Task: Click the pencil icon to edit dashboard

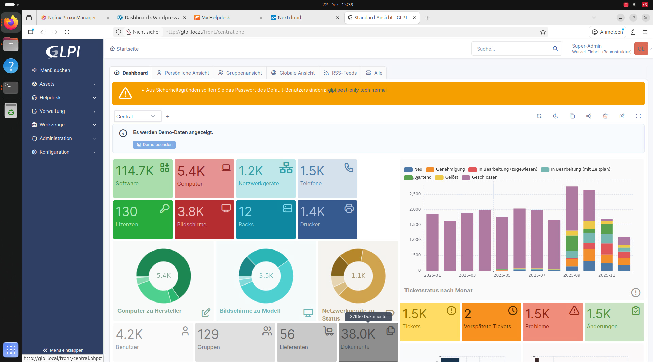Action: click(622, 116)
